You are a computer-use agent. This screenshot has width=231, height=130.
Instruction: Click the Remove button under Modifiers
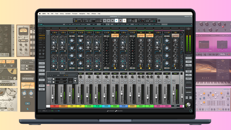pos(42,67)
